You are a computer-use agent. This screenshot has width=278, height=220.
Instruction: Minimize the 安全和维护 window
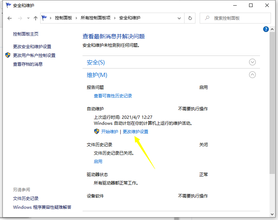click(235, 5)
